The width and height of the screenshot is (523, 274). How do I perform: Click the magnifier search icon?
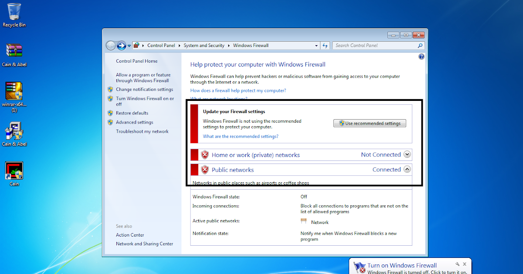tap(420, 45)
